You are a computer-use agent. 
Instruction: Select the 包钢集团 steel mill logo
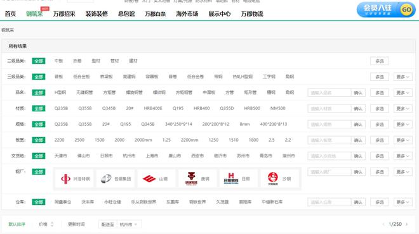click(116, 178)
